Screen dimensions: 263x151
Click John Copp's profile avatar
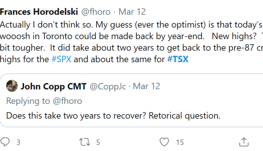coord(13,86)
